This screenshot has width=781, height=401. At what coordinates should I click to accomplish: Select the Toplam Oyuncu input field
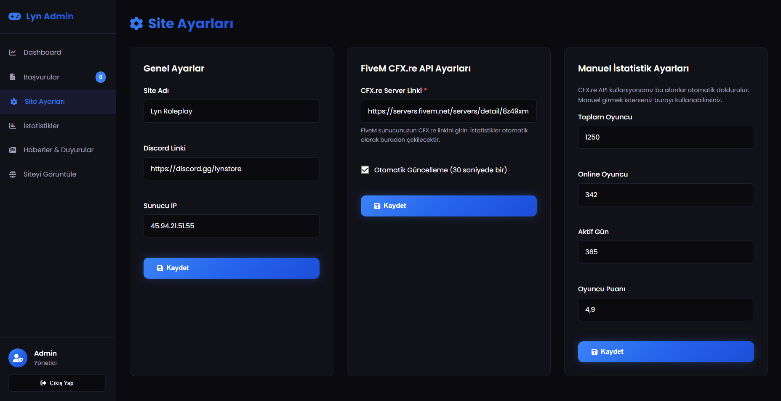pyautogui.click(x=666, y=137)
